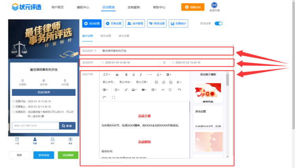The height and width of the screenshot is (168, 295).
Task: Open the 默认行高 line height dropdown
Action: coord(142,82)
